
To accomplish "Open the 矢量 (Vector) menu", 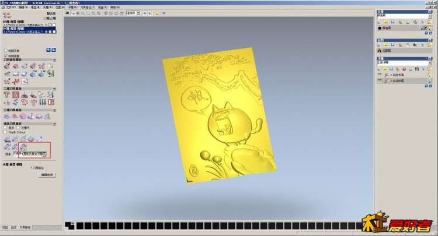I will pyautogui.click(x=47, y=7).
